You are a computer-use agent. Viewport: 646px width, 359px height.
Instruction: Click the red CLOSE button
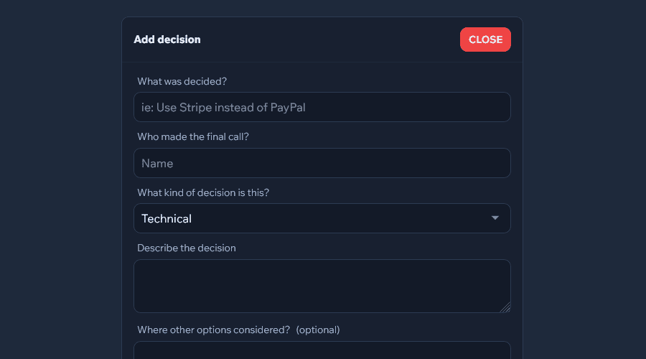point(485,39)
